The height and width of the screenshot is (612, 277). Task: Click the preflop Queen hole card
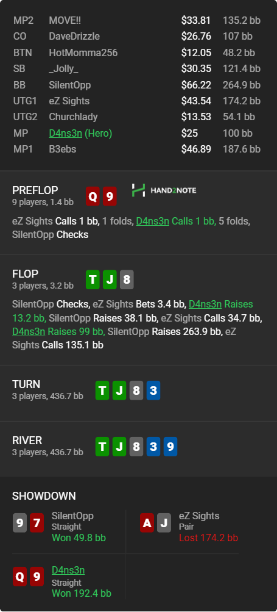click(x=93, y=196)
